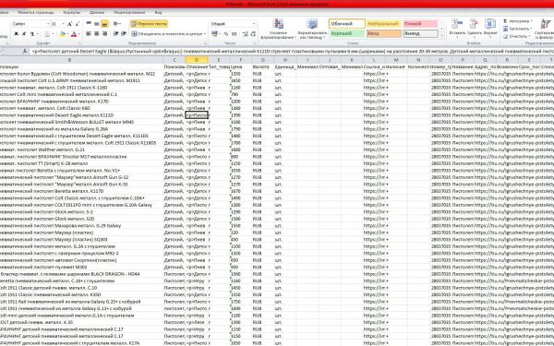Open the Calibri font name dropdown
The height and width of the screenshot is (346, 554).
(48, 24)
